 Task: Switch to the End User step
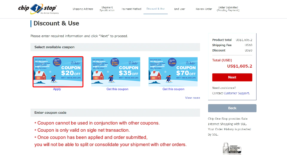(180, 9)
